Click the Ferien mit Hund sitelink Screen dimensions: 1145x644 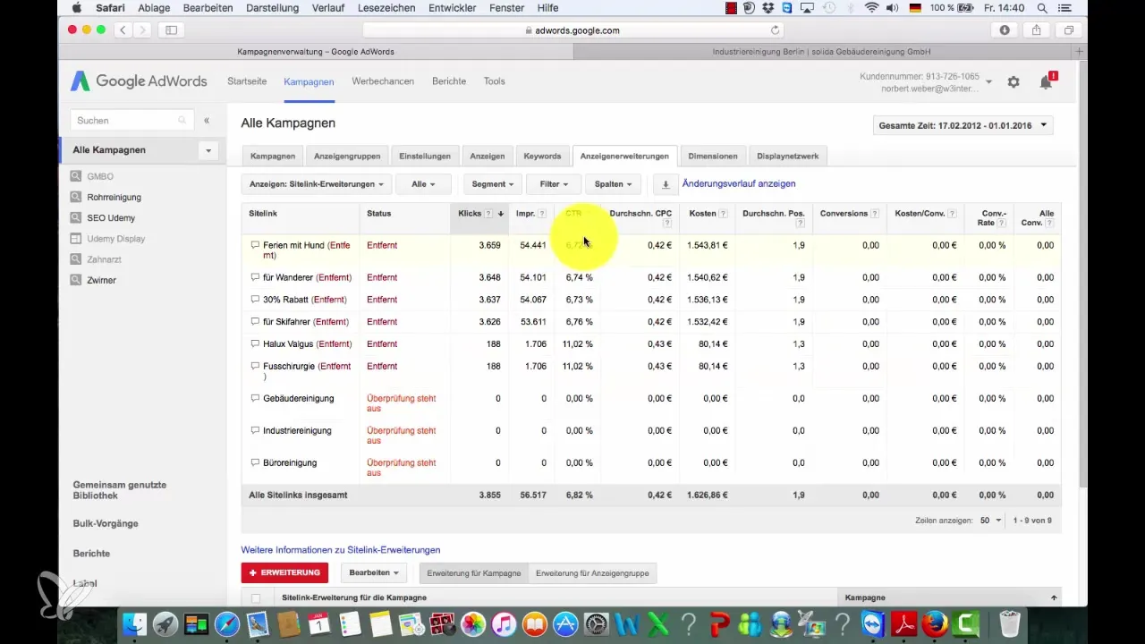click(307, 250)
